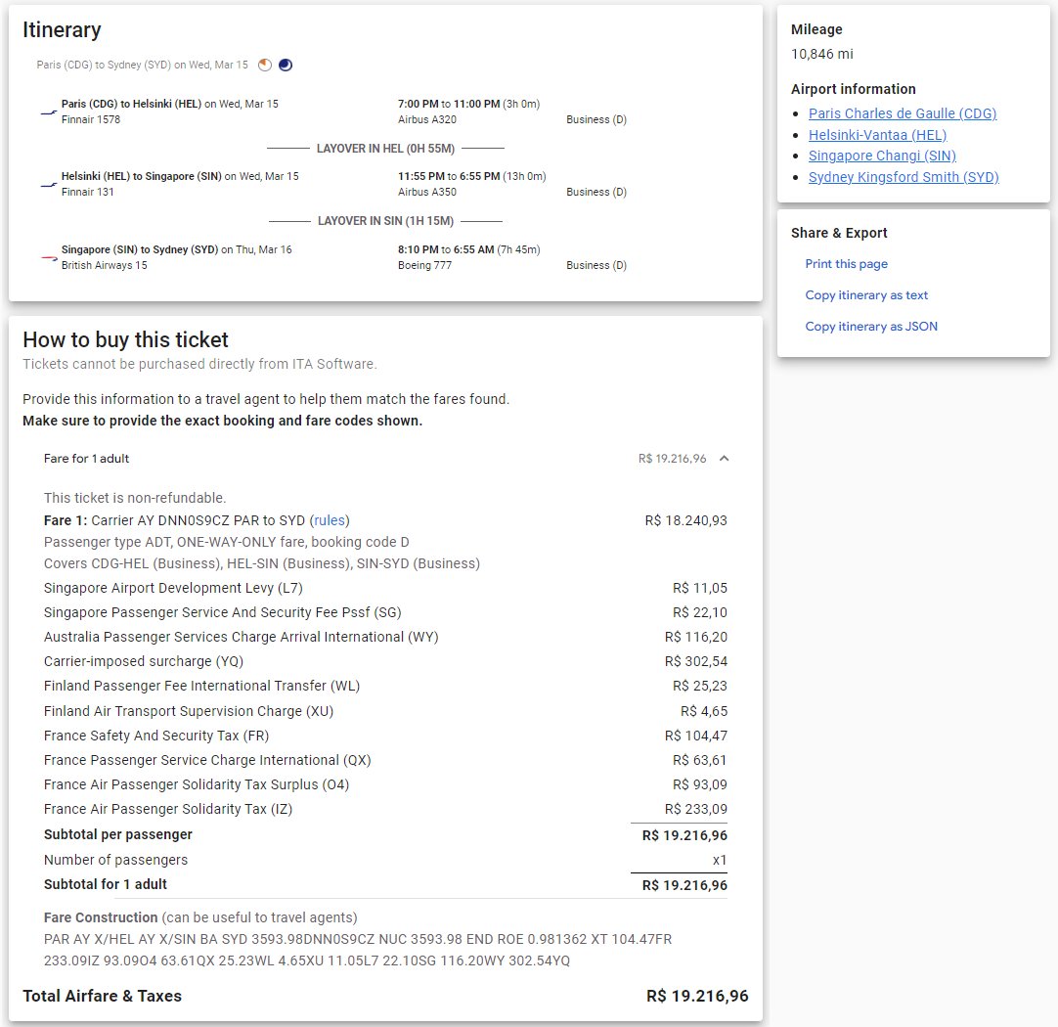Click the orange daytime icon beside Wed, Mar 15

(265, 66)
